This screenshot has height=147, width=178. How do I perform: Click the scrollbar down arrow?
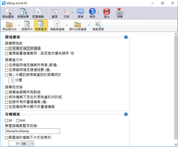pyautogui.click(x=176, y=145)
